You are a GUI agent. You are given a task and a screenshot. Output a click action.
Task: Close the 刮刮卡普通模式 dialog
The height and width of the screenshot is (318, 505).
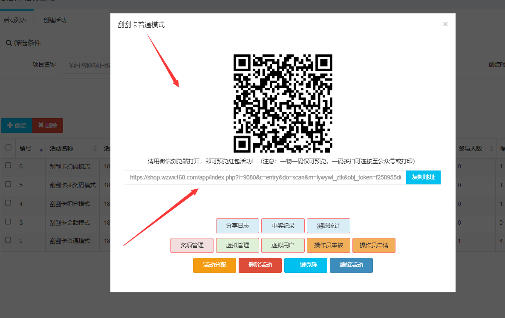(x=445, y=24)
